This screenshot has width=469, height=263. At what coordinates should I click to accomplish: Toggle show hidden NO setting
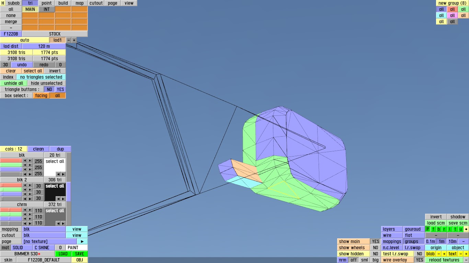[x=376, y=254]
